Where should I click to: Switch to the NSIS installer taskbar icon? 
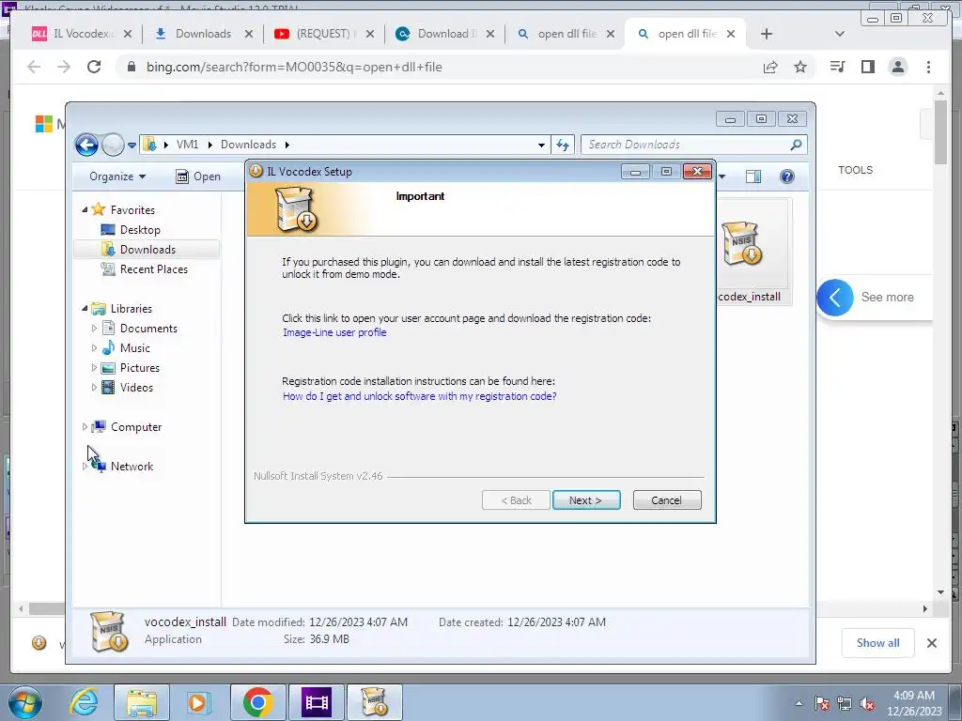(x=374, y=702)
